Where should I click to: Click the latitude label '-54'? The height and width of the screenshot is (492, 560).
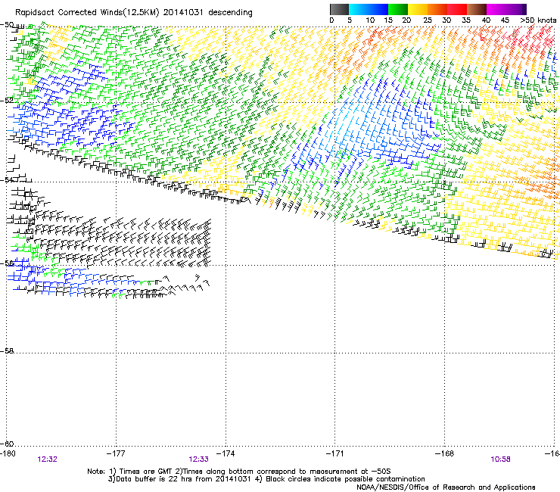[7, 179]
